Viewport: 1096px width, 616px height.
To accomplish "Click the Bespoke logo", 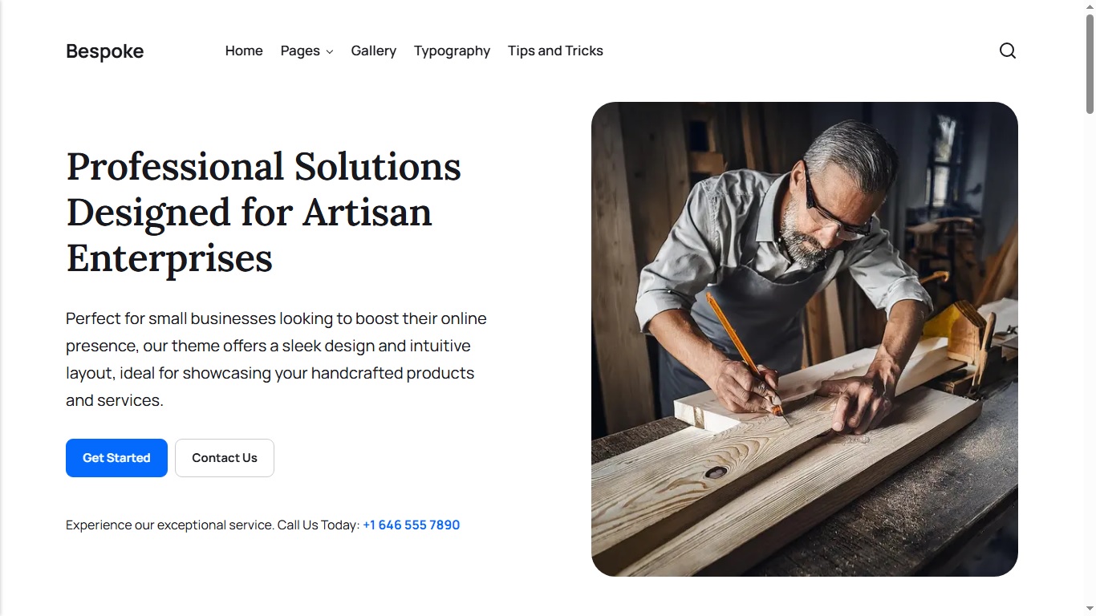I will [104, 51].
